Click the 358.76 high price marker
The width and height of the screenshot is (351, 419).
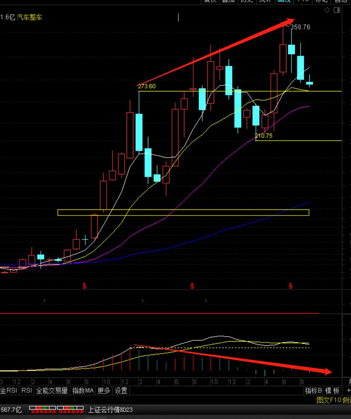(x=300, y=27)
